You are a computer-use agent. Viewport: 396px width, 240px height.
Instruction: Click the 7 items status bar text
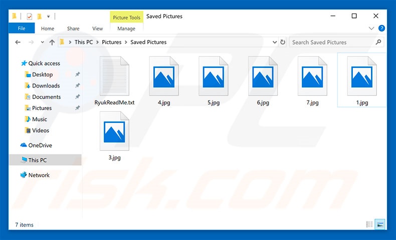pyautogui.click(x=24, y=224)
